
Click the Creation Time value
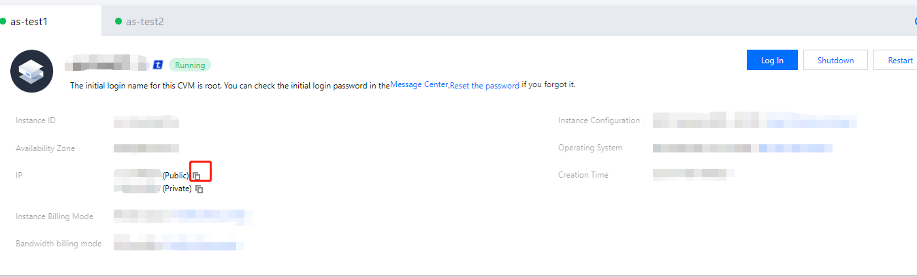click(x=693, y=175)
